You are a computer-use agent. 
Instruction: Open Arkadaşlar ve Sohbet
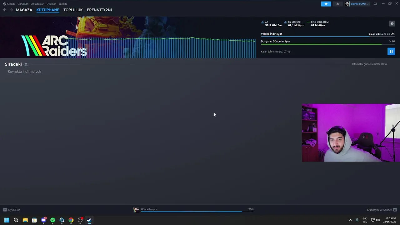[379, 210]
